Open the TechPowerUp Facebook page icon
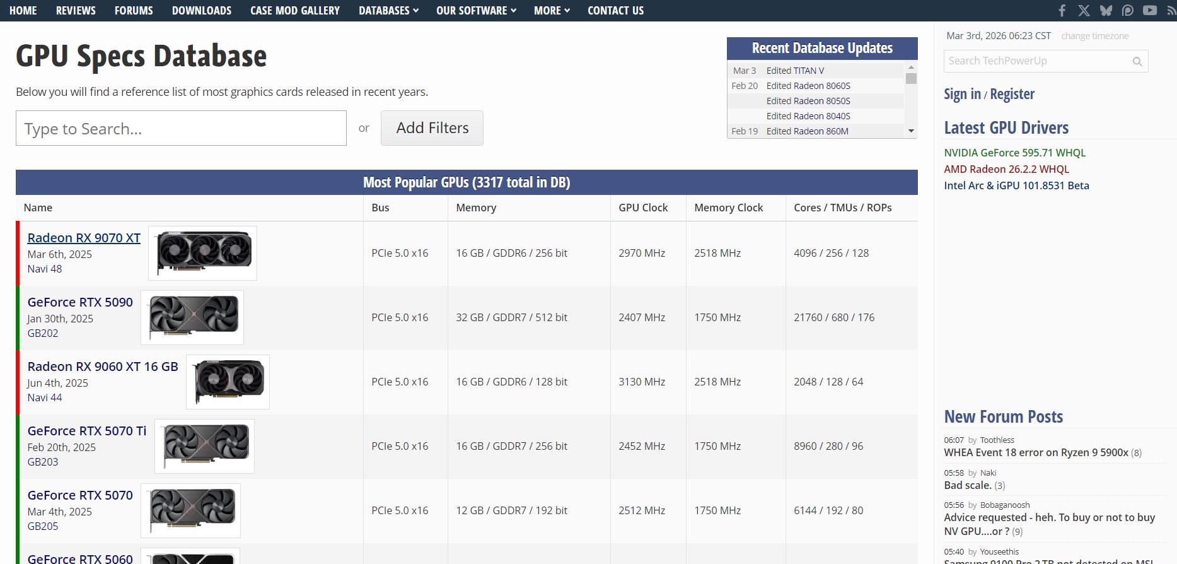 point(1062,11)
